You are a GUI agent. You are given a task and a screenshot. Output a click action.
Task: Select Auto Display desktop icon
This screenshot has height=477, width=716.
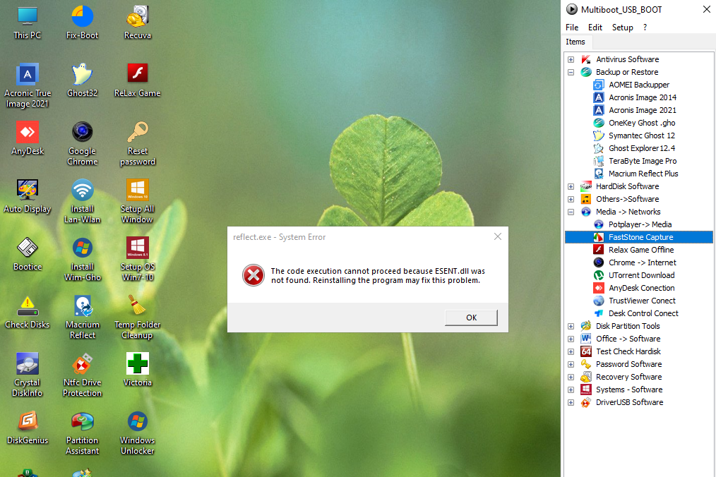tap(28, 196)
